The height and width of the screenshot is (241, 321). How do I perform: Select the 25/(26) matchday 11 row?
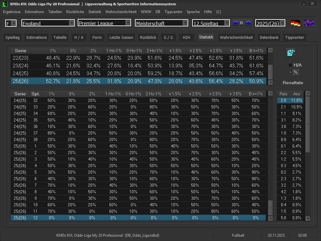pyautogui.click(x=138, y=211)
